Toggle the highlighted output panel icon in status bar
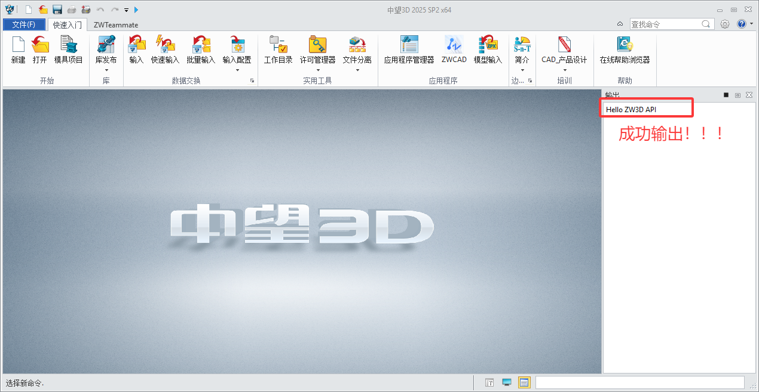The height and width of the screenshot is (392, 759). pos(524,382)
